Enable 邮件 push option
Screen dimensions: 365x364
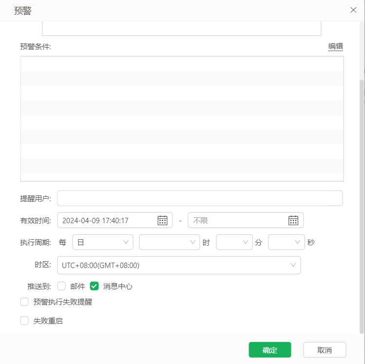(61, 286)
